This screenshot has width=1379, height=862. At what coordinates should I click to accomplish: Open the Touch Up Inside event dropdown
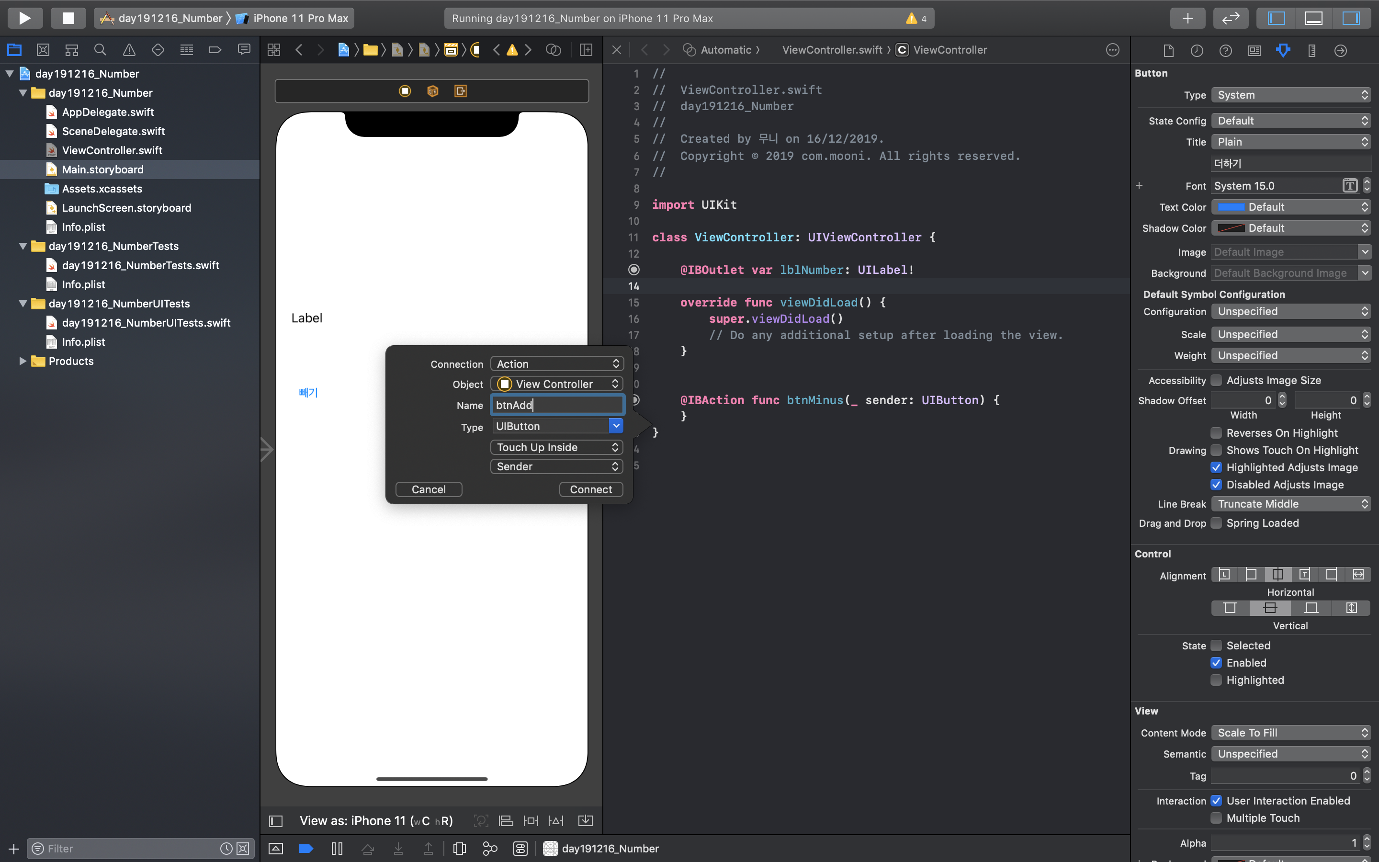[x=557, y=448]
